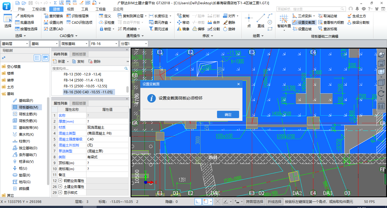Open the 工程设置 ribbon tab
This screenshot has height=208, width=387.
click(x=39, y=9)
